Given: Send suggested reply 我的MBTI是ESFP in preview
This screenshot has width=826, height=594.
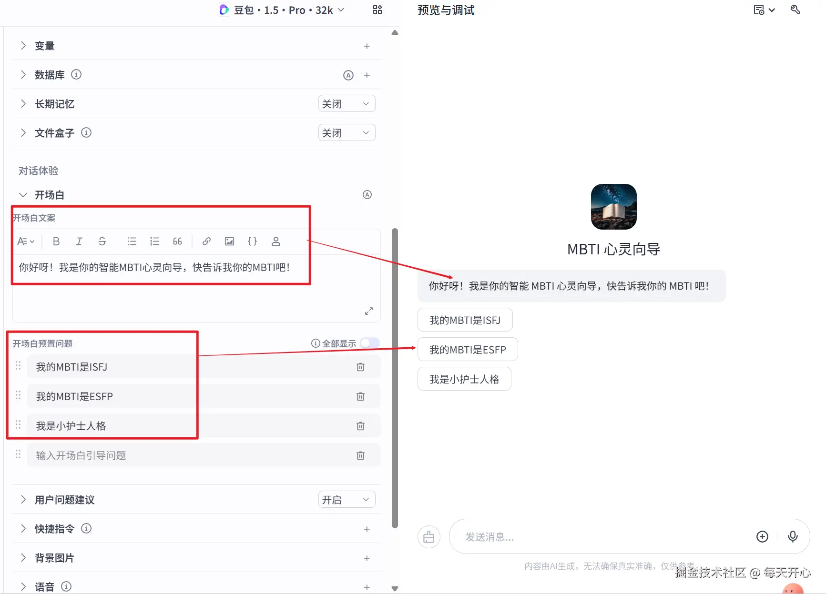Looking at the screenshot, I should point(468,349).
